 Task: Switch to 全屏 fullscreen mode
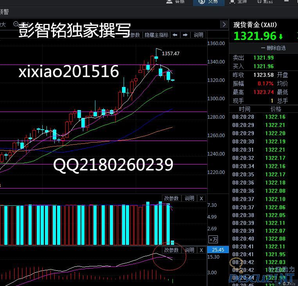click(x=238, y=2)
